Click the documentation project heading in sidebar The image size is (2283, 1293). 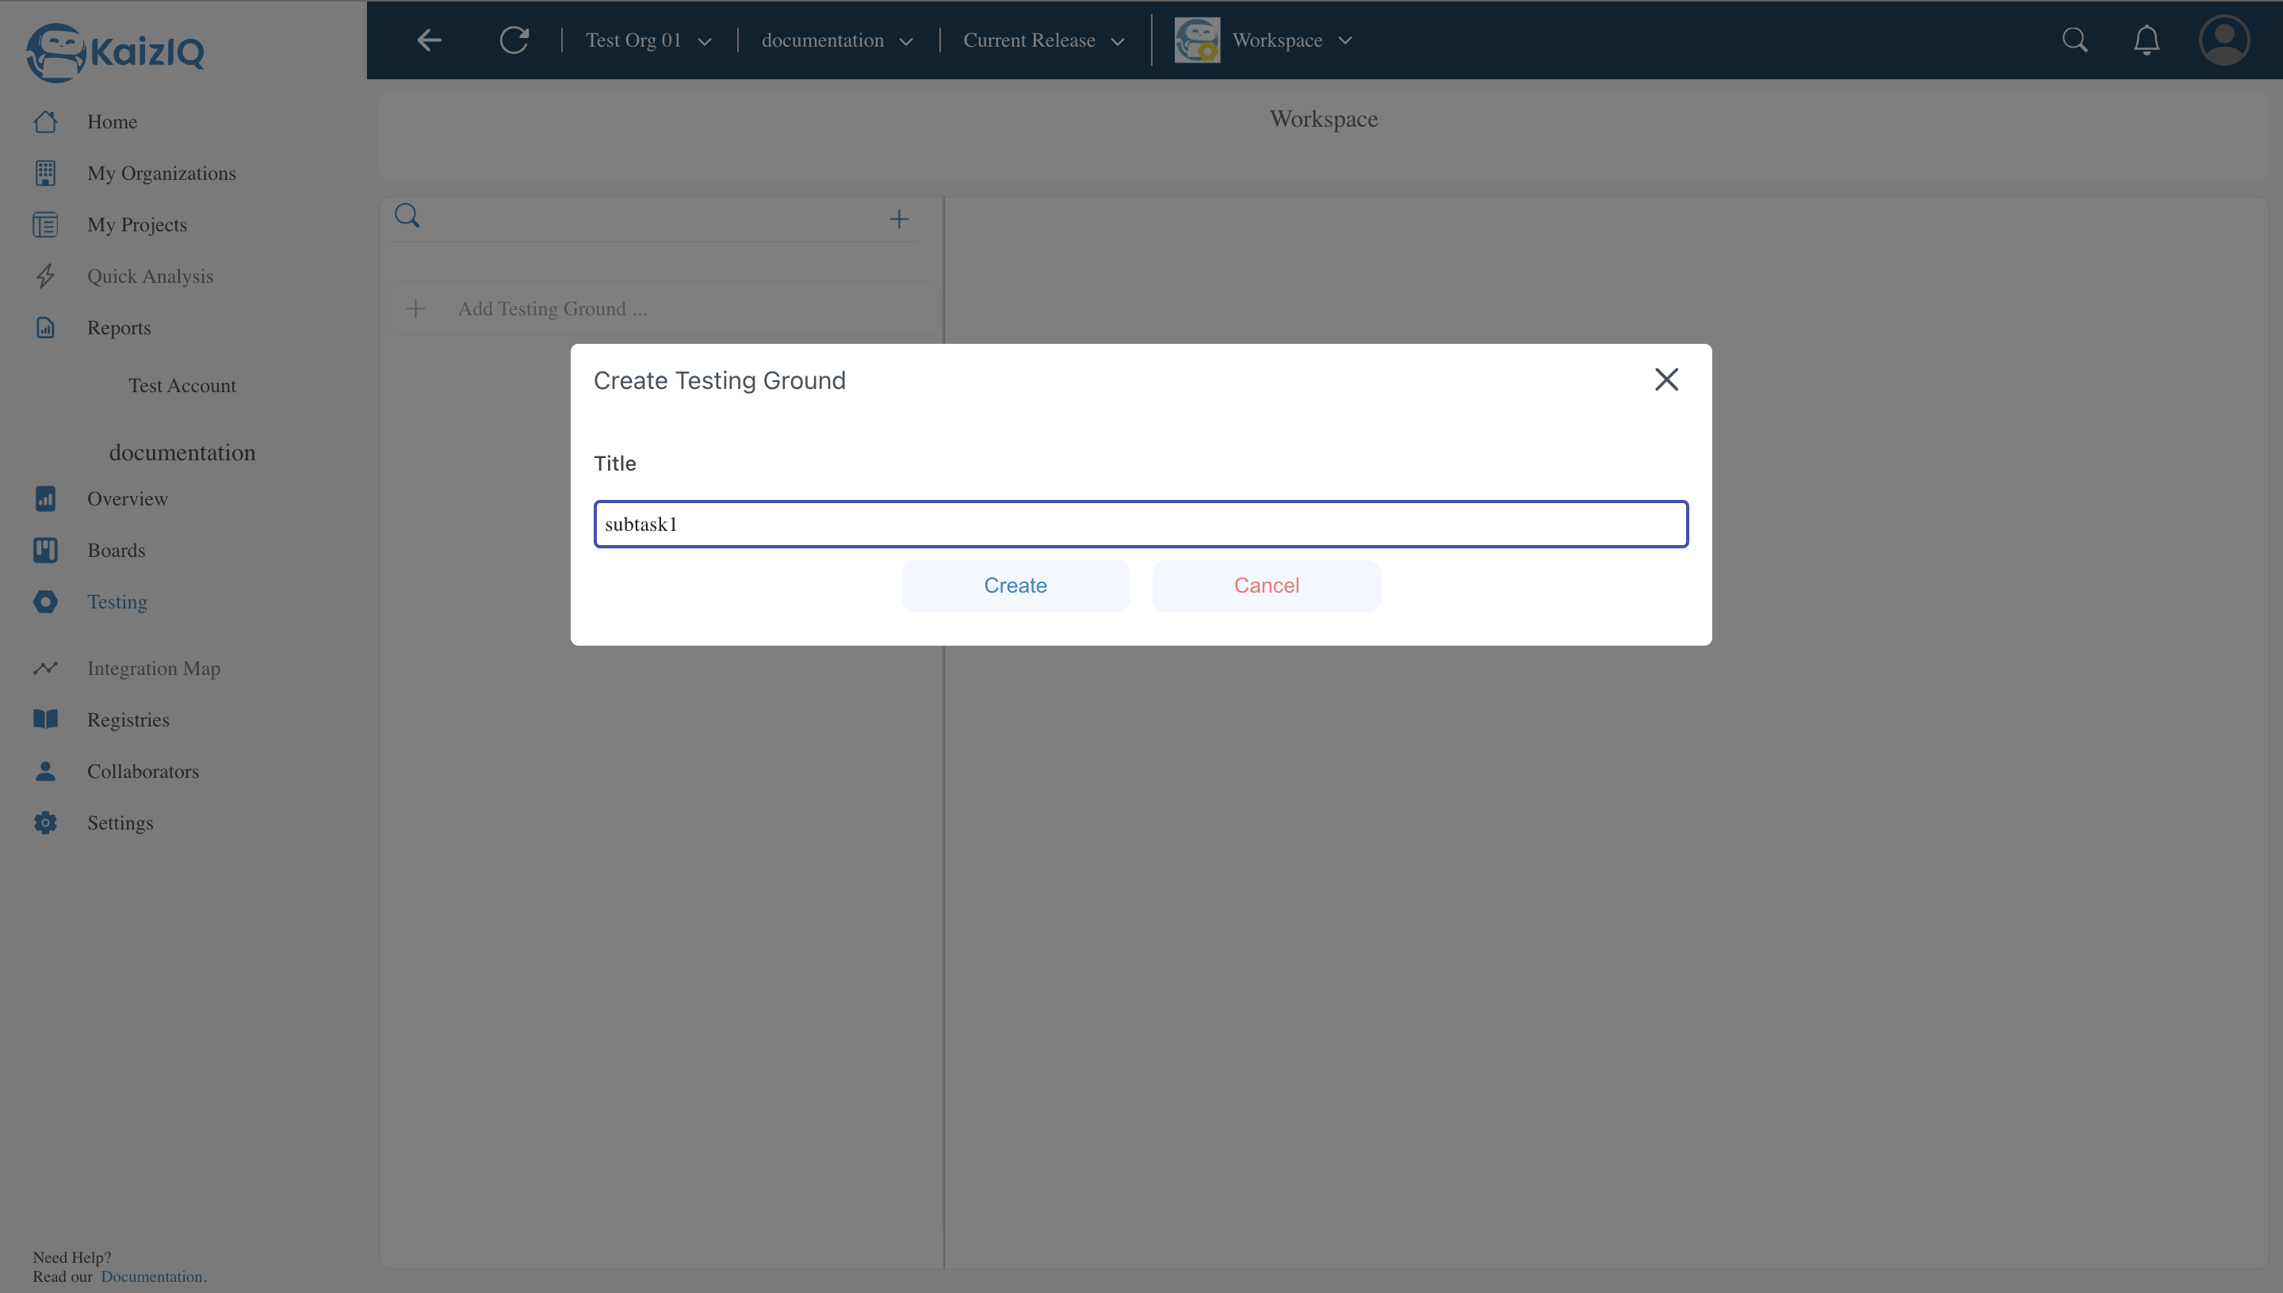point(182,453)
